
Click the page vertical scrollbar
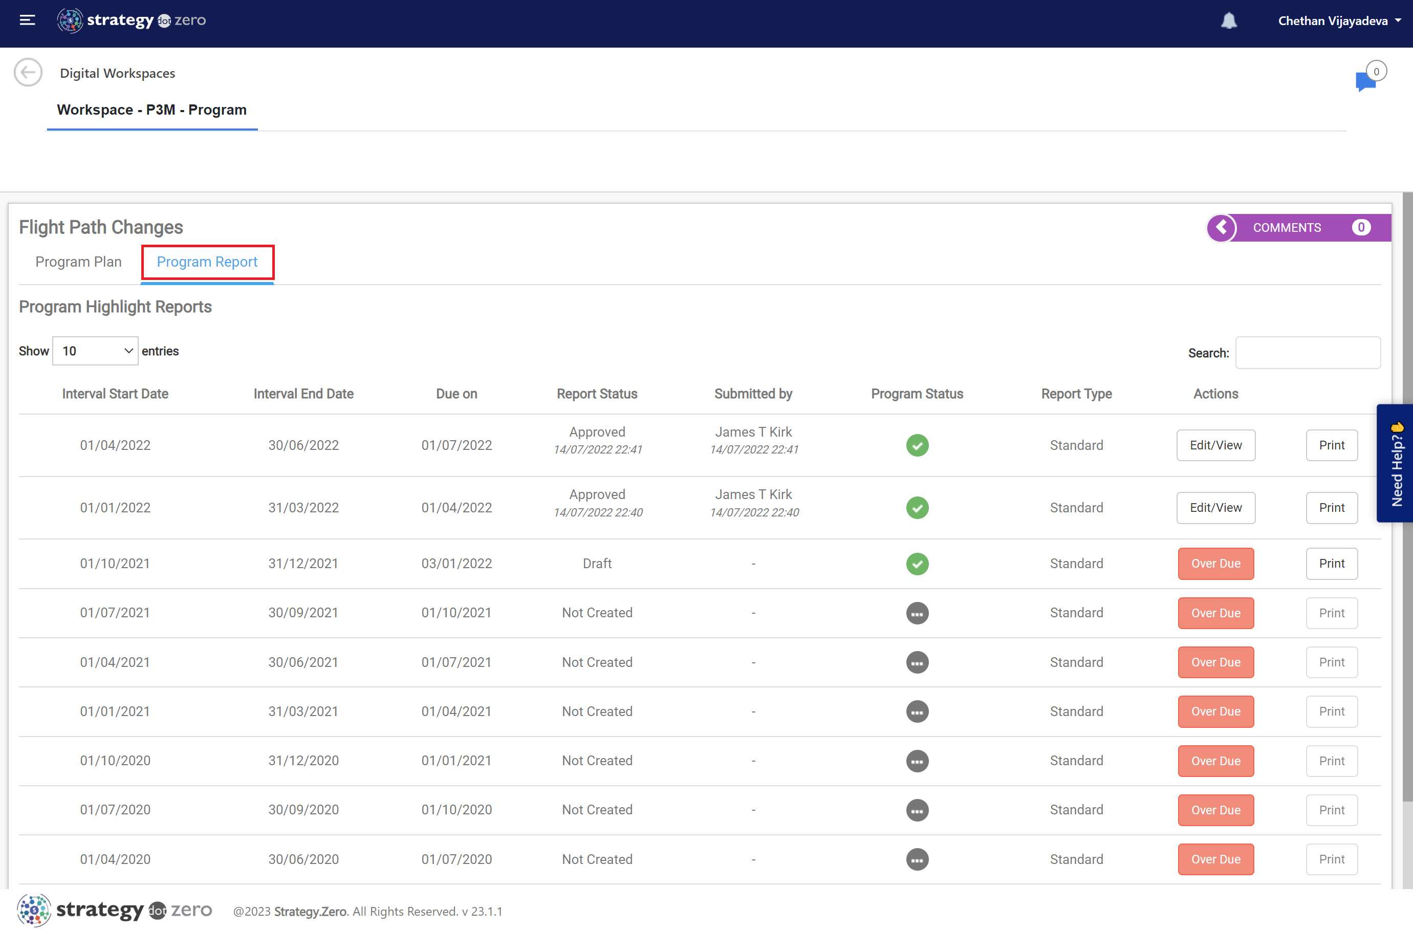[x=1407, y=496]
